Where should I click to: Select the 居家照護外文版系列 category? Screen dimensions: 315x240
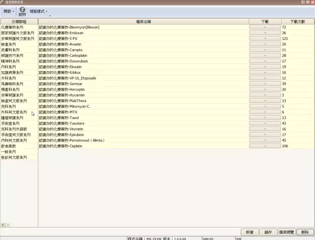[x=19, y=33]
